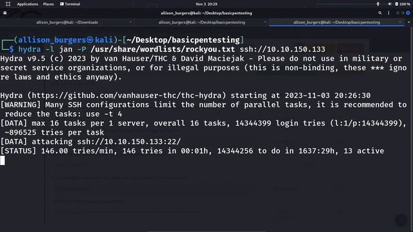Image resolution: width=413 pixels, height=232 pixels.
Task: Click the "~896525 tries per task" text
Action: (x=54, y=132)
